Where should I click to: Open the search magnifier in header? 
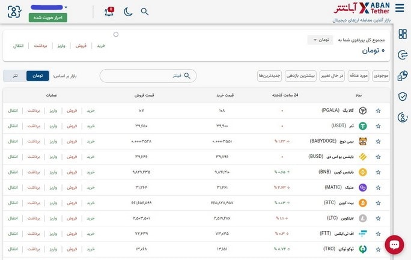(x=145, y=11)
